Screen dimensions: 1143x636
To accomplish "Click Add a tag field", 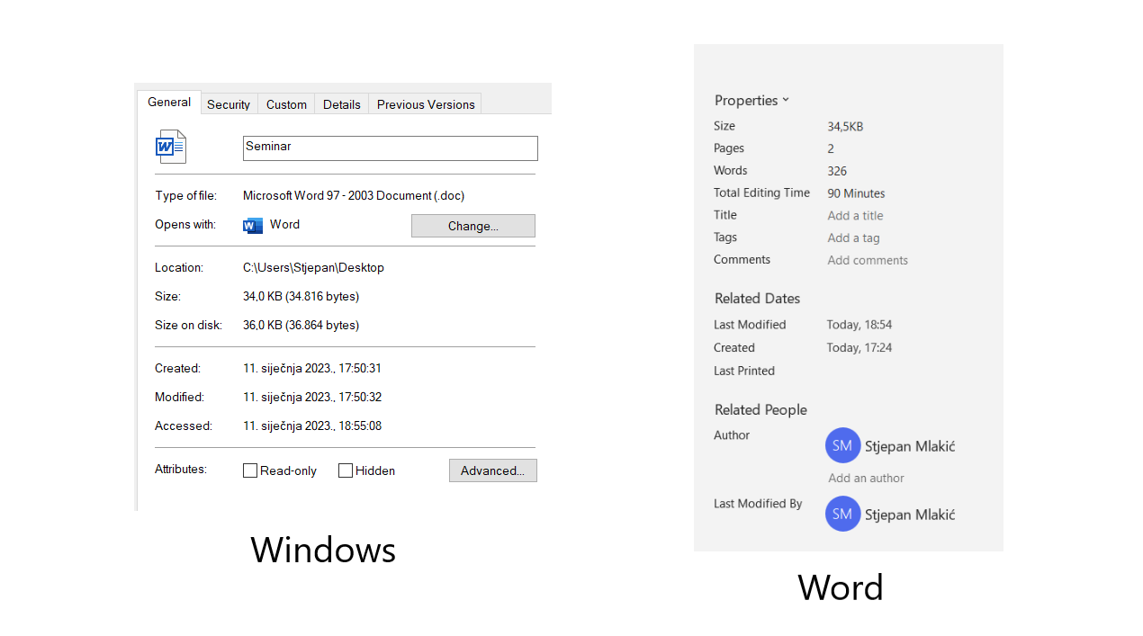I will pos(853,238).
